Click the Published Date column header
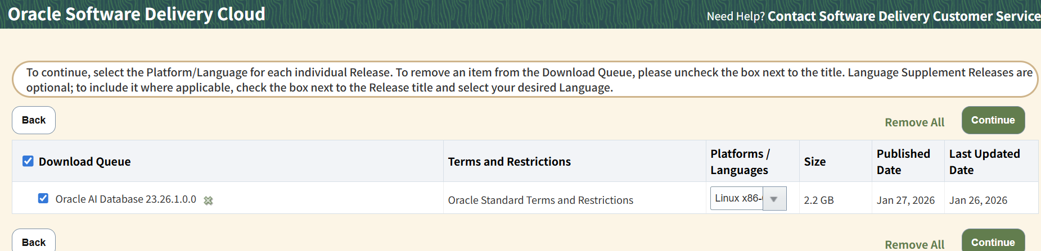The width and height of the screenshot is (1041, 251). [x=903, y=162]
